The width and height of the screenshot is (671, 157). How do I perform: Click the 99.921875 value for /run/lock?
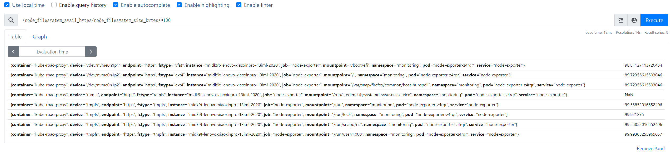pyautogui.click(x=634, y=115)
